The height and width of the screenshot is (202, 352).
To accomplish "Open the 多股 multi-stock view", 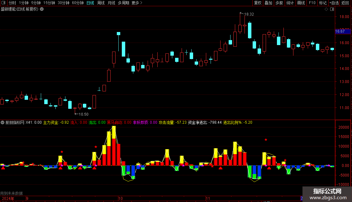I will pyautogui.click(x=279, y=3).
